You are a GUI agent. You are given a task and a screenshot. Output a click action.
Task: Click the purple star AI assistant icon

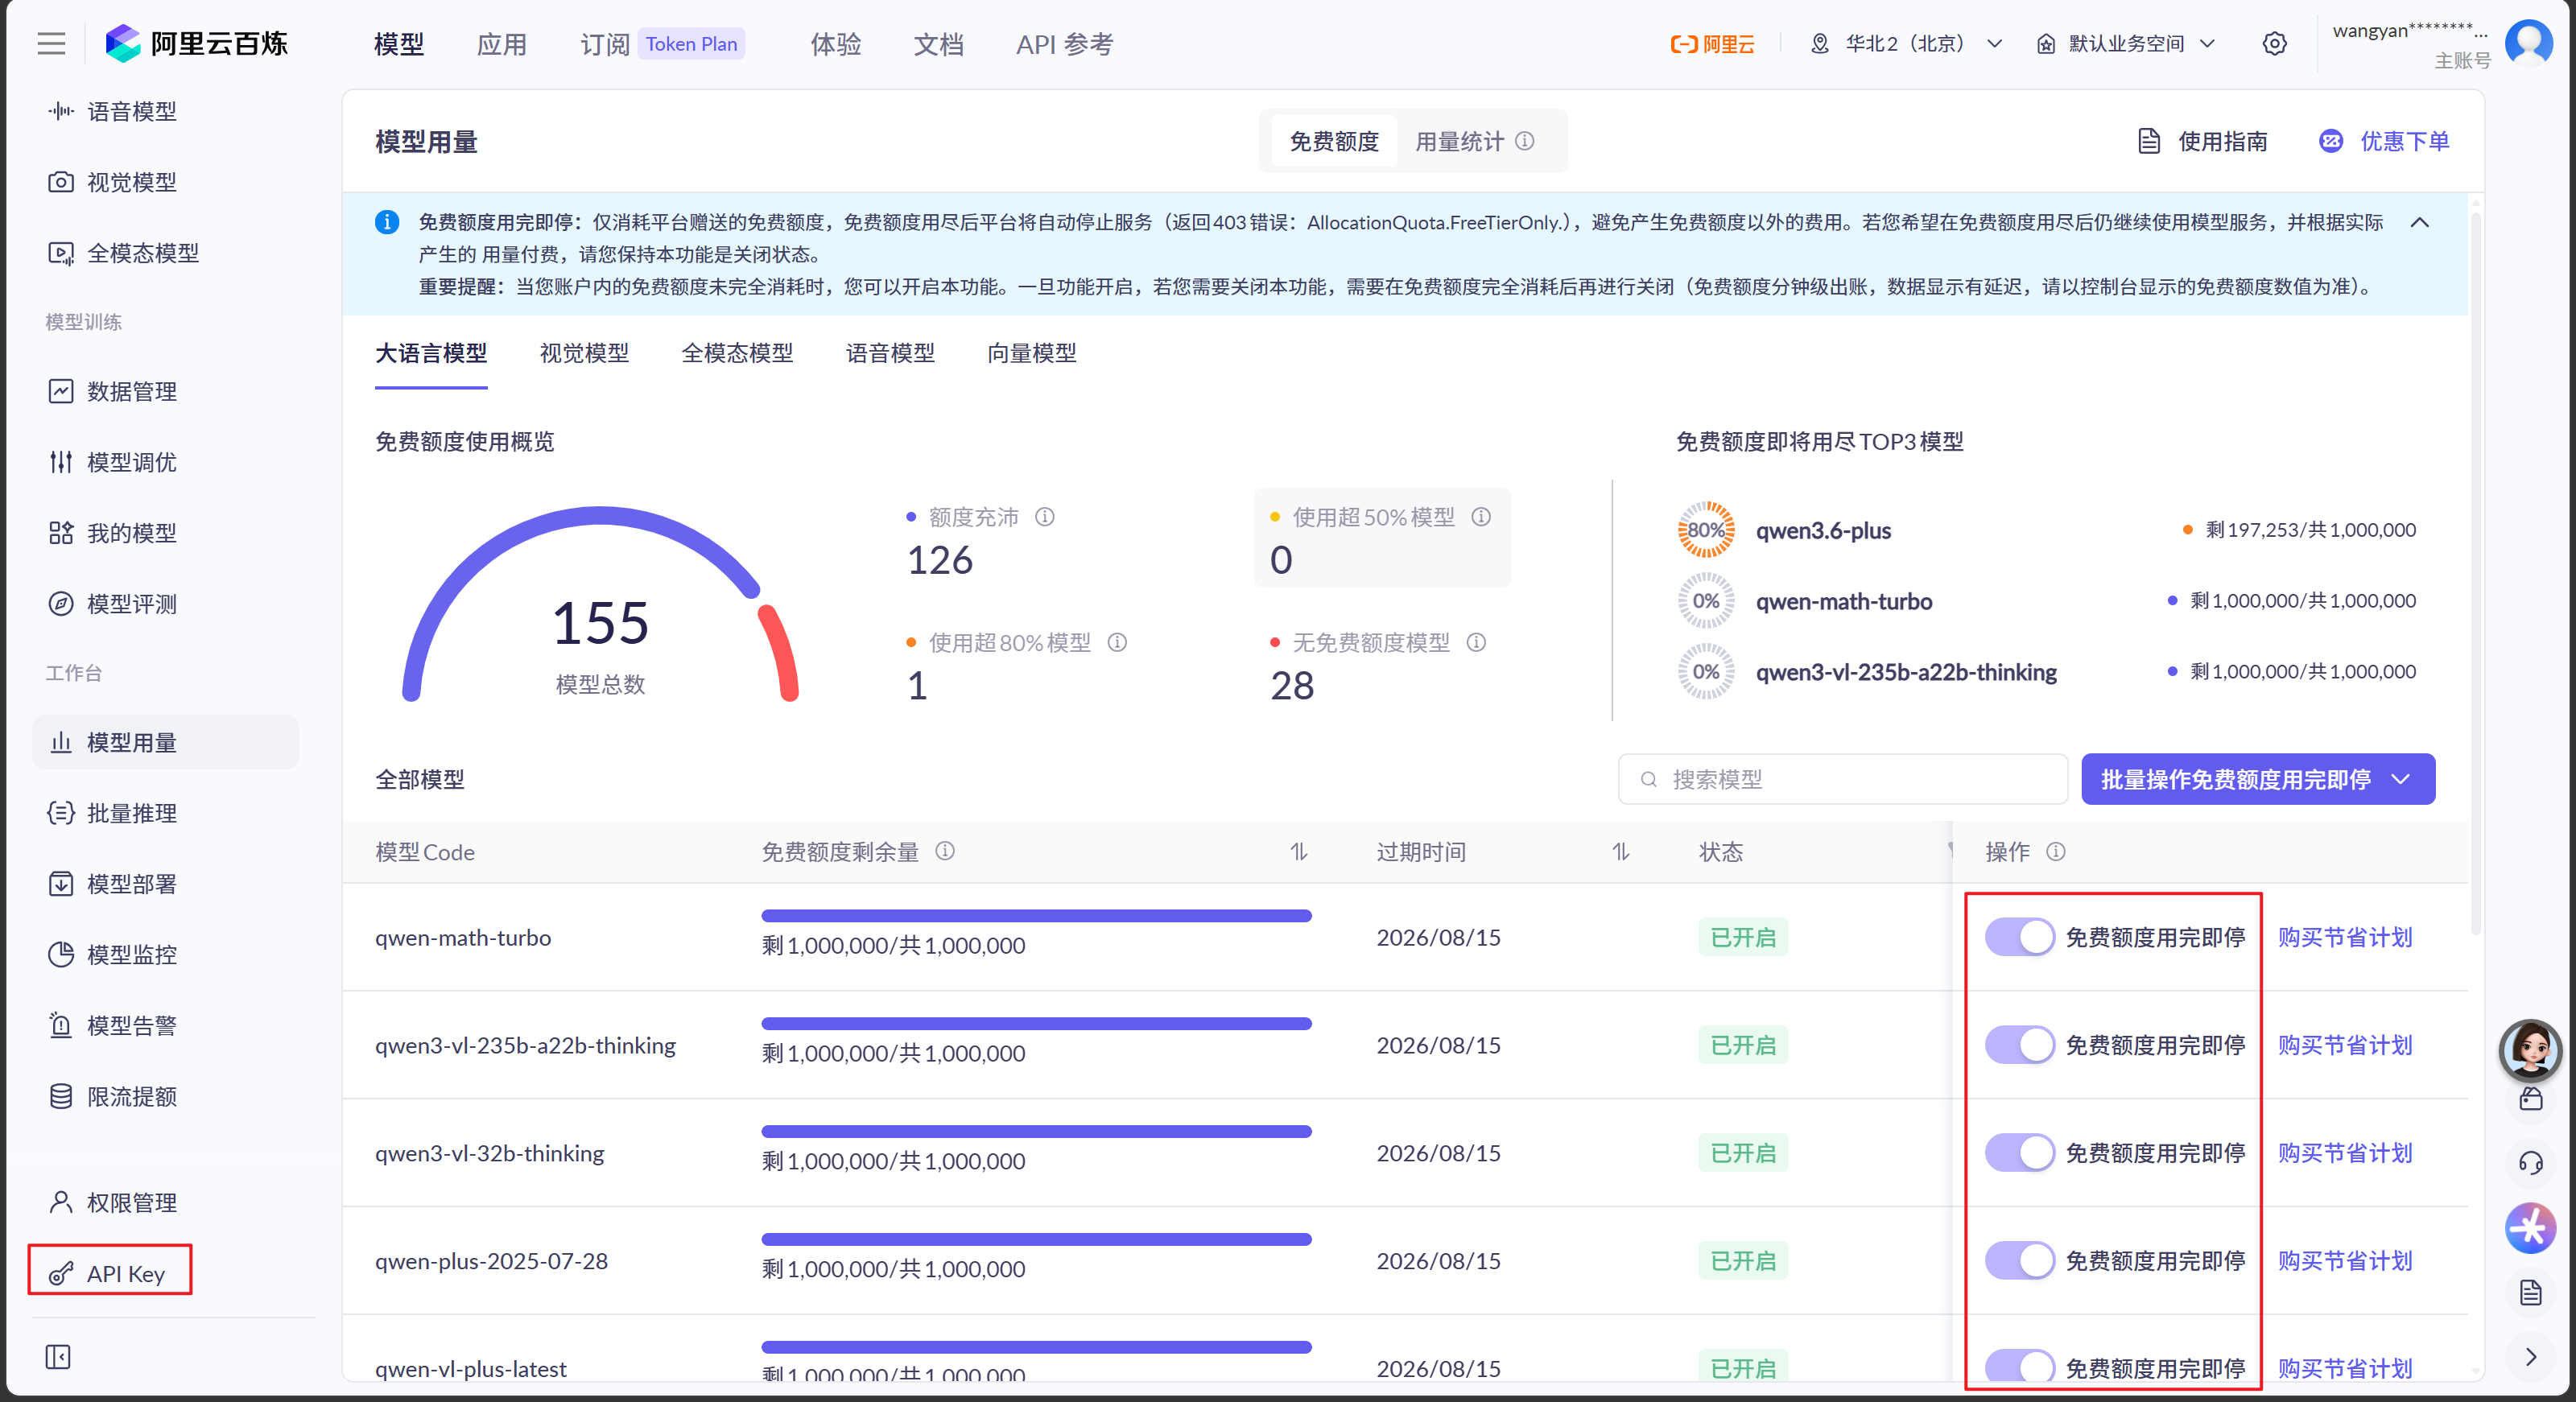(x=2530, y=1228)
